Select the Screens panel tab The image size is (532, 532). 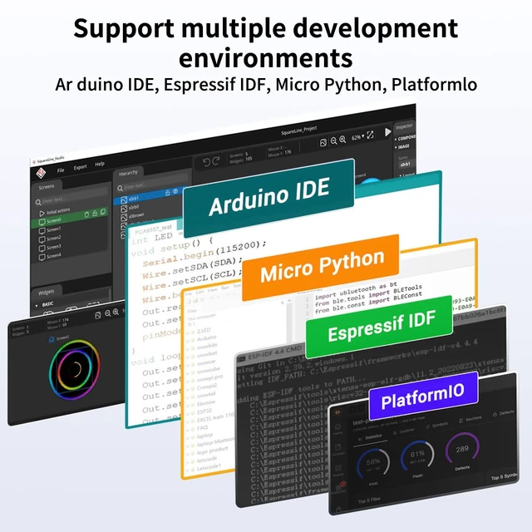click(x=47, y=187)
